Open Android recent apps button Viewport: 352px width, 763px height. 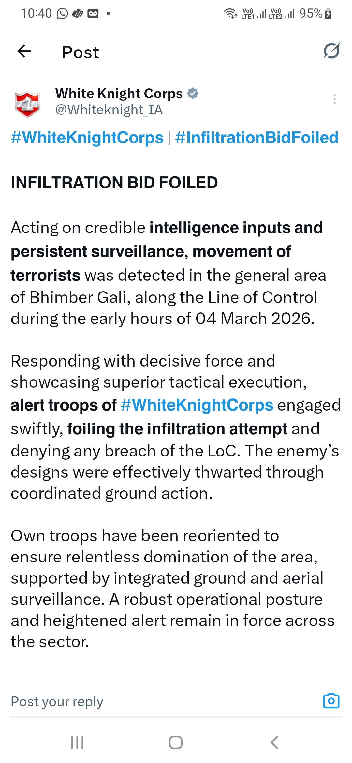pyautogui.click(x=78, y=742)
